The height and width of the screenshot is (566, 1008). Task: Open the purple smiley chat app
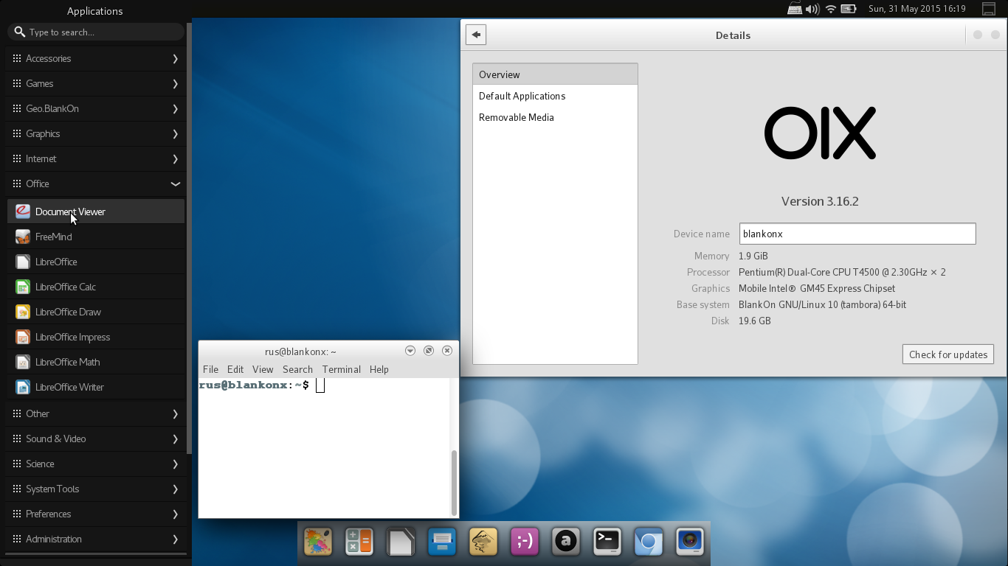coord(525,542)
